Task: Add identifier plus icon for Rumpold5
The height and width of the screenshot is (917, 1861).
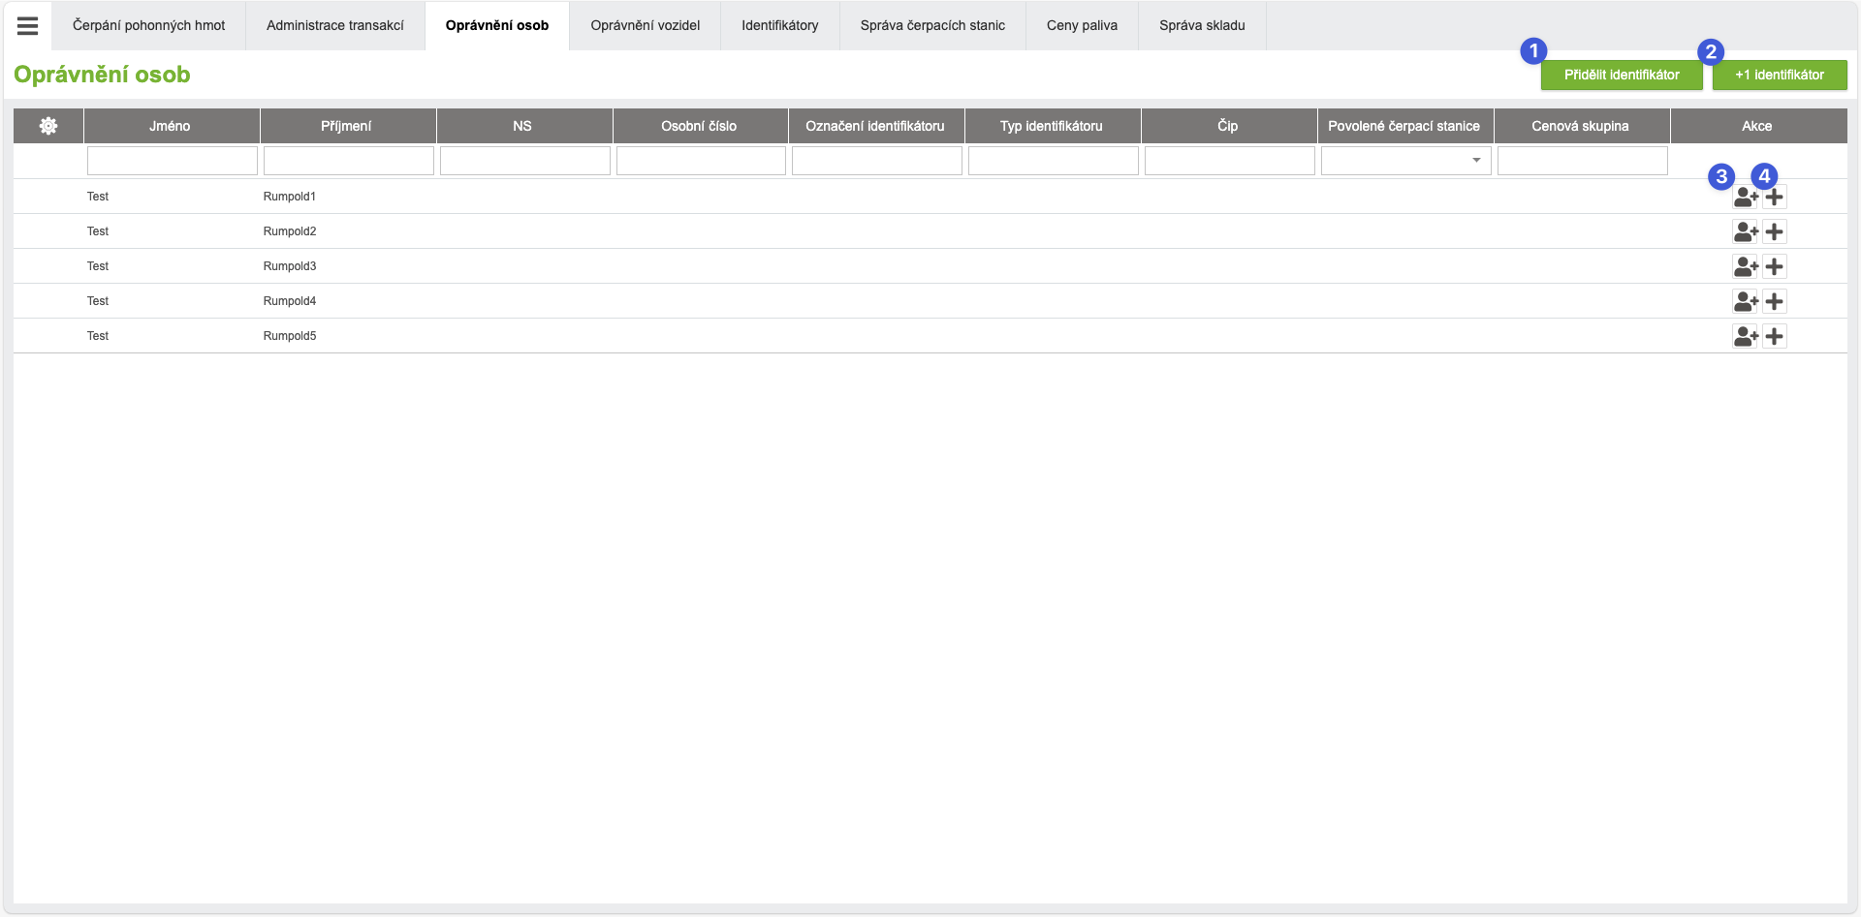Action: (x=1775, y=336)
